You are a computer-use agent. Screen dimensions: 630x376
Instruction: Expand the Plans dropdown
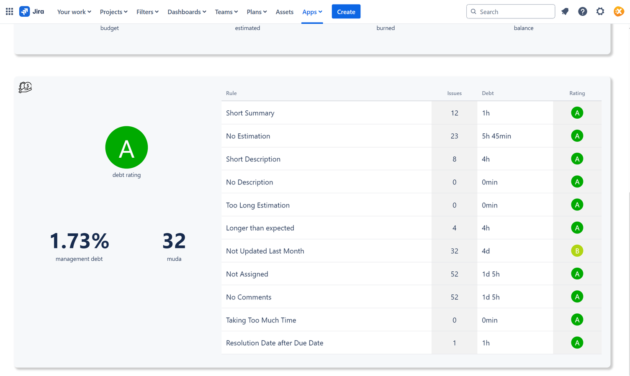click(x=257, y=12)
